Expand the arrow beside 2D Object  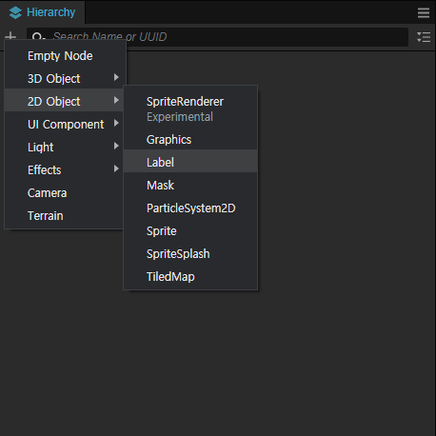coord(116,100)
